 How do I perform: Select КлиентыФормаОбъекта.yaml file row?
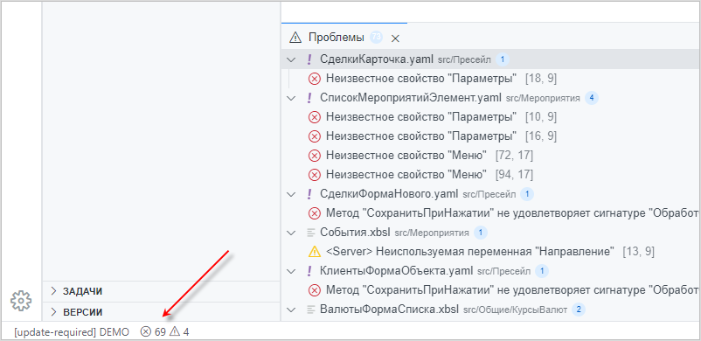coord(490,271)
